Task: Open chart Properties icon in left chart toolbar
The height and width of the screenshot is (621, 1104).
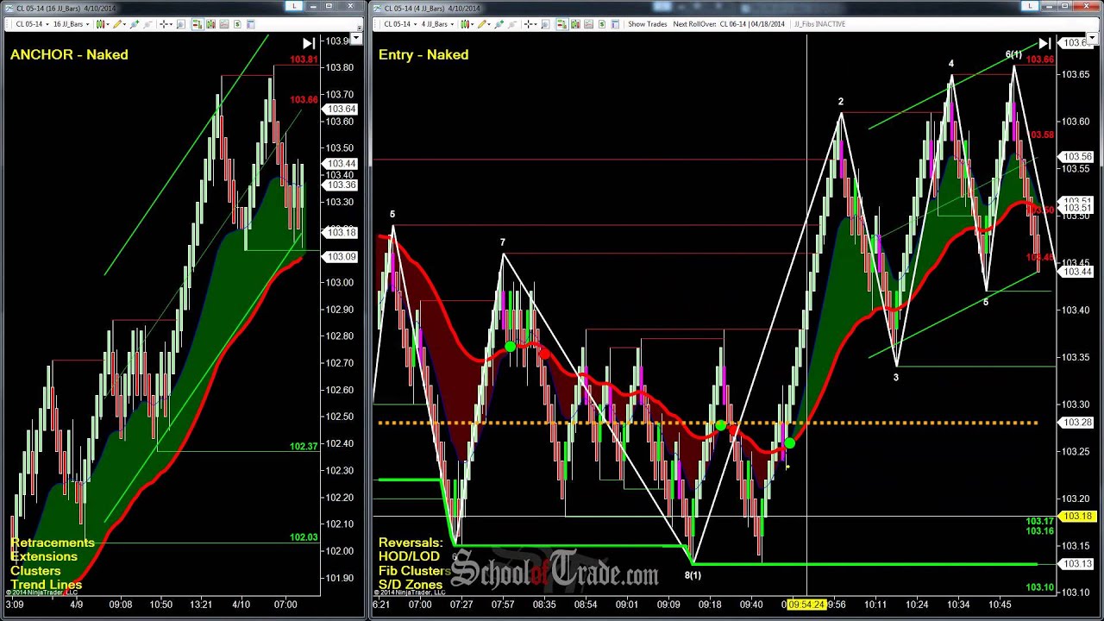Action: [250, 24]
